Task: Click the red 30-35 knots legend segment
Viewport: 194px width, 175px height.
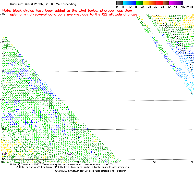Action: point(159,3)
